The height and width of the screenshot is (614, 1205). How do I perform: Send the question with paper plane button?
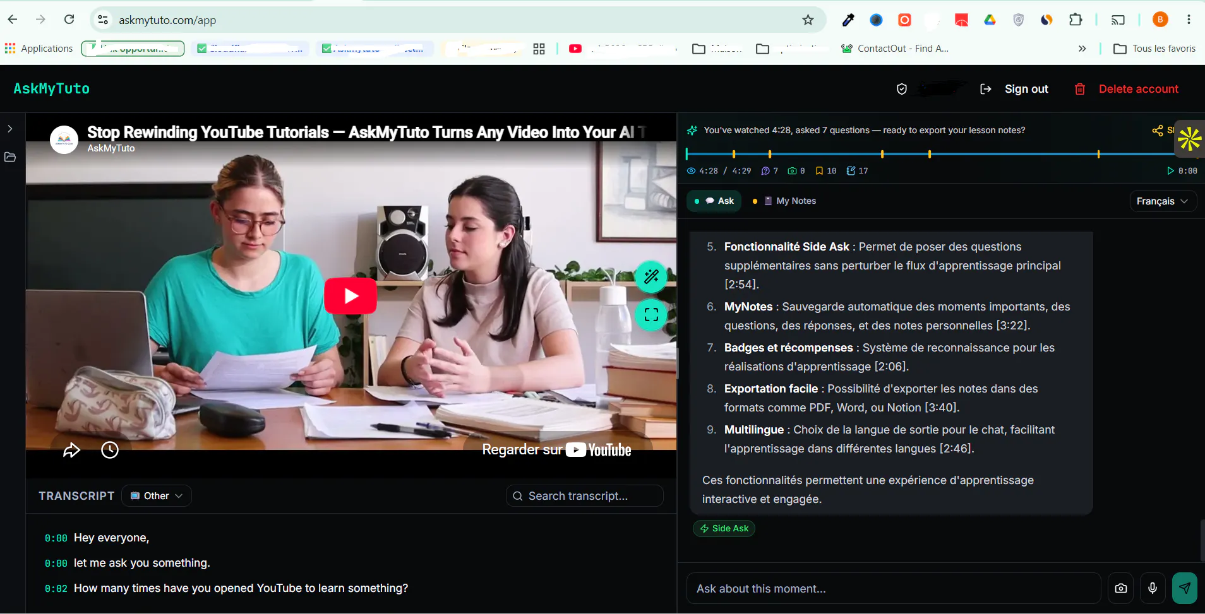(1185, 588)
